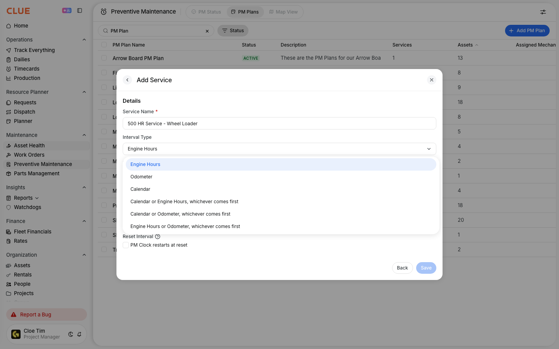The image size is (559, 349).
Task: Collapse the Resource Planner section
Action: pos(84,92)
